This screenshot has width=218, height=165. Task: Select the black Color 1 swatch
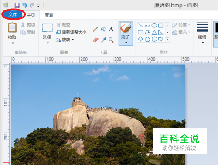click(x=217, y=27)
